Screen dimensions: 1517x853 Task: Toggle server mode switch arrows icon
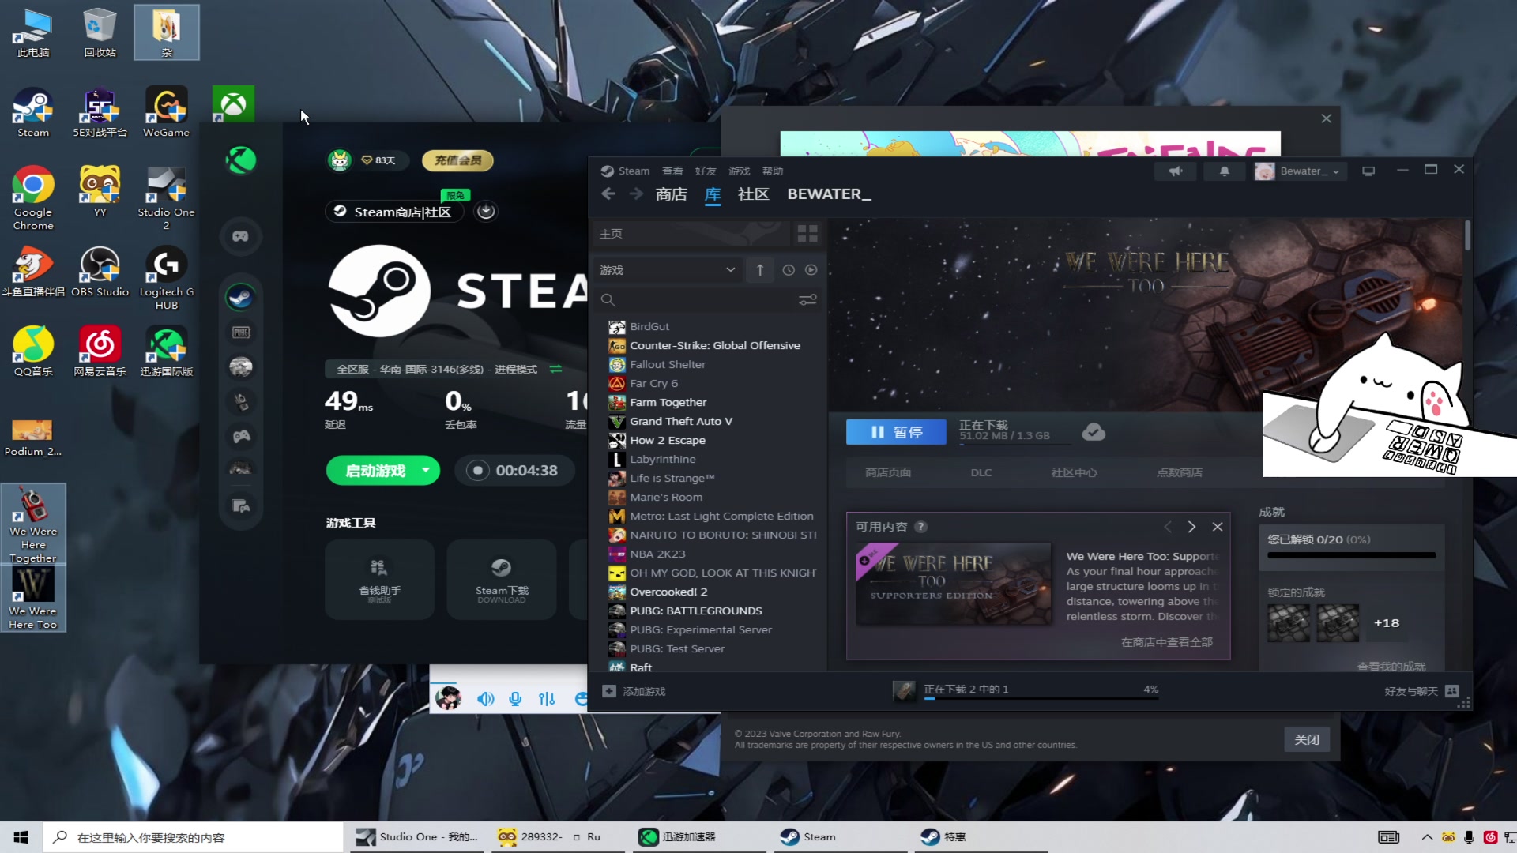pyautogui.click(x=555, y=370)
